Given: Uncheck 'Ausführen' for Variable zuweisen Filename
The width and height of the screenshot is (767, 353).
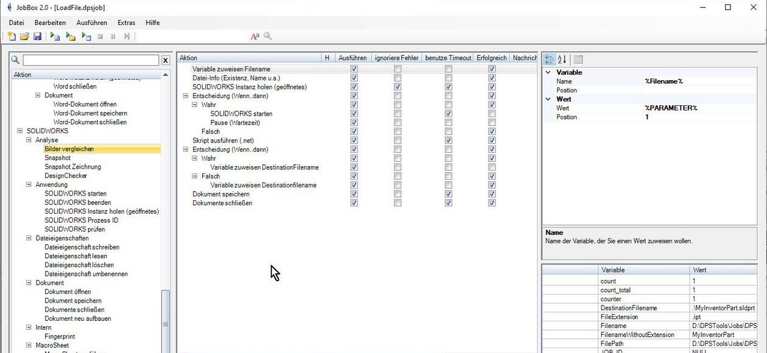Looking at the screenshot, I should point(354,69).
